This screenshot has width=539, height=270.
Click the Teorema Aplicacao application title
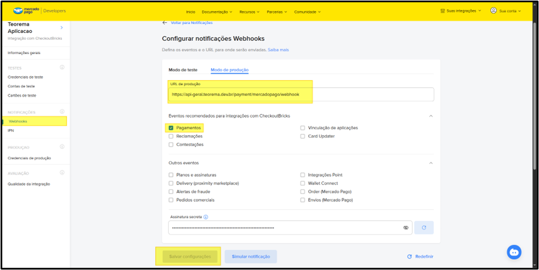(19, 28)
